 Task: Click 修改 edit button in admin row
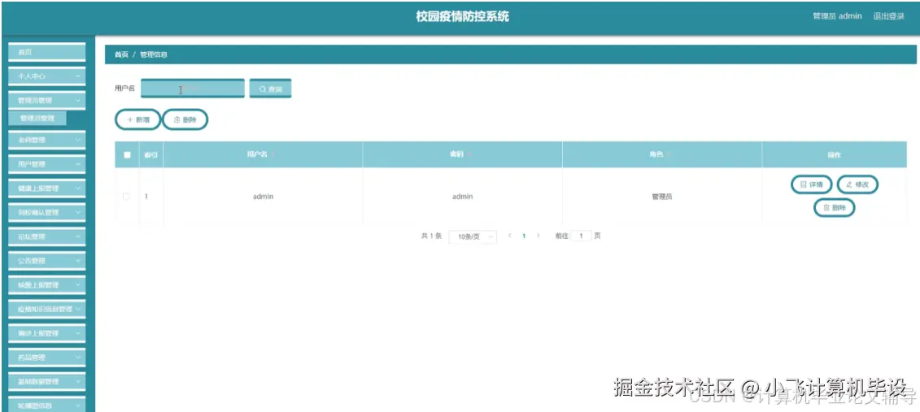(x=857, y=184)
